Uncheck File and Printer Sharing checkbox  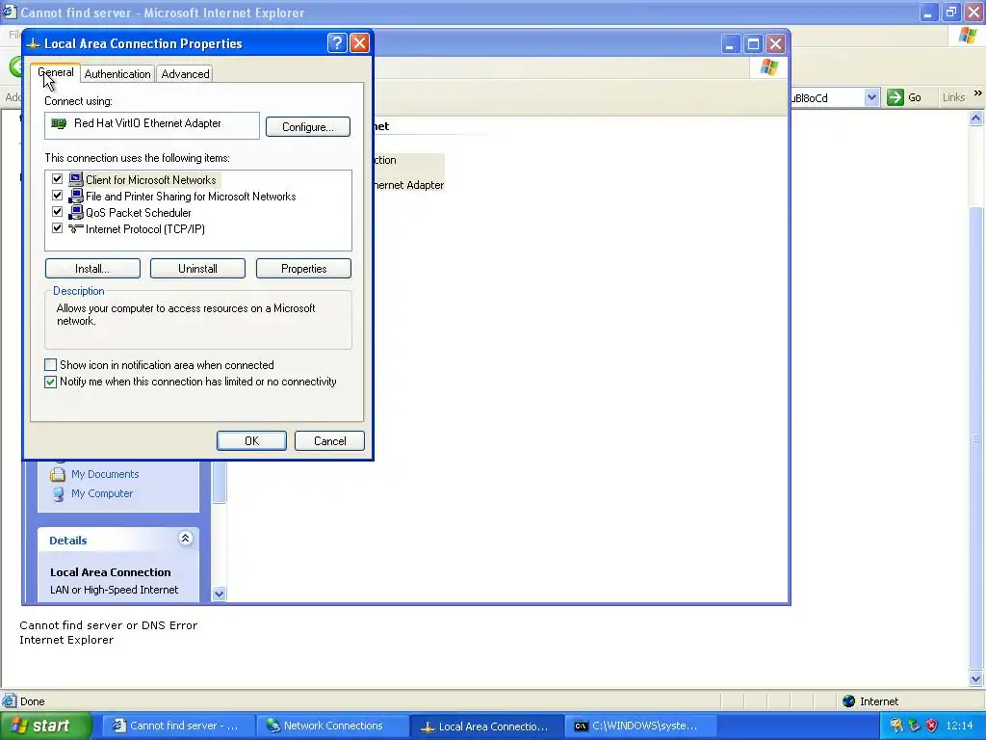57,196
